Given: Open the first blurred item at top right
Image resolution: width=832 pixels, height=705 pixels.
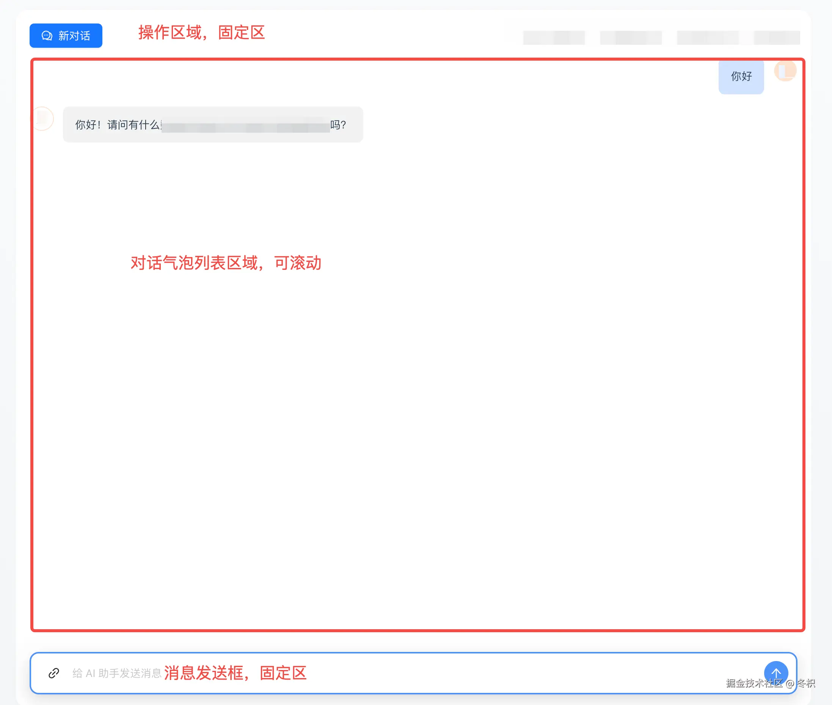Looking at the screenshot, I should coord(553,38).
